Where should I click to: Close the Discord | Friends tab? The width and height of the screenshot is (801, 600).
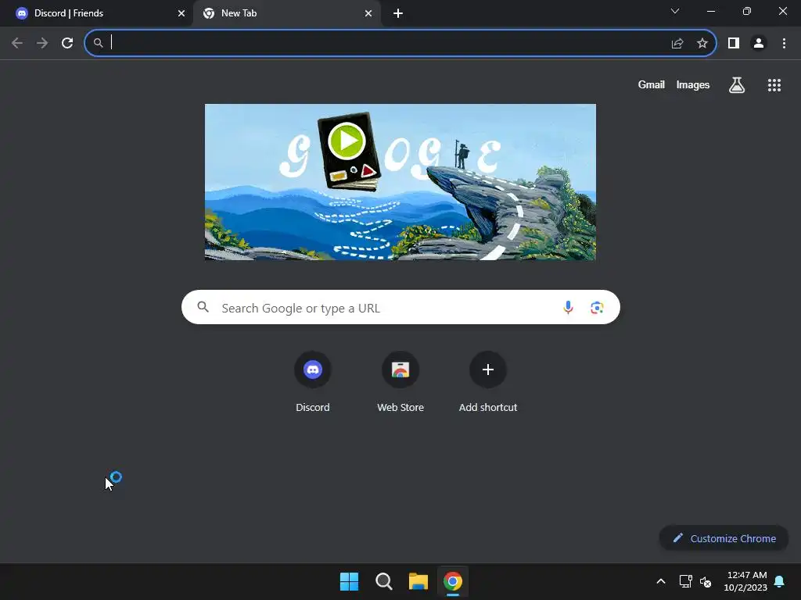(x=181, y=13)
